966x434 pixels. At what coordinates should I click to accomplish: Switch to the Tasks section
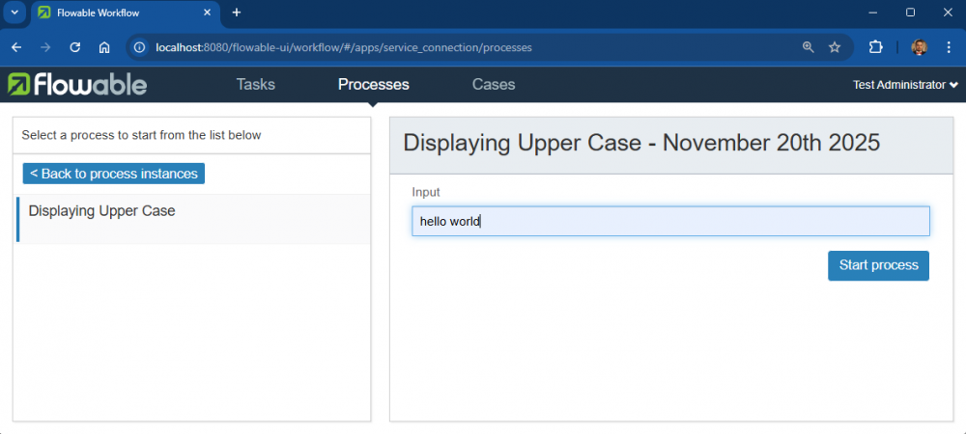pyautogui.click(x=255, y=85)
